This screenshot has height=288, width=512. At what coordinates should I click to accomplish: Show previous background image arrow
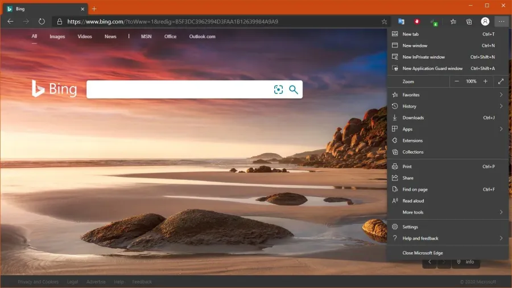point(430,262)
